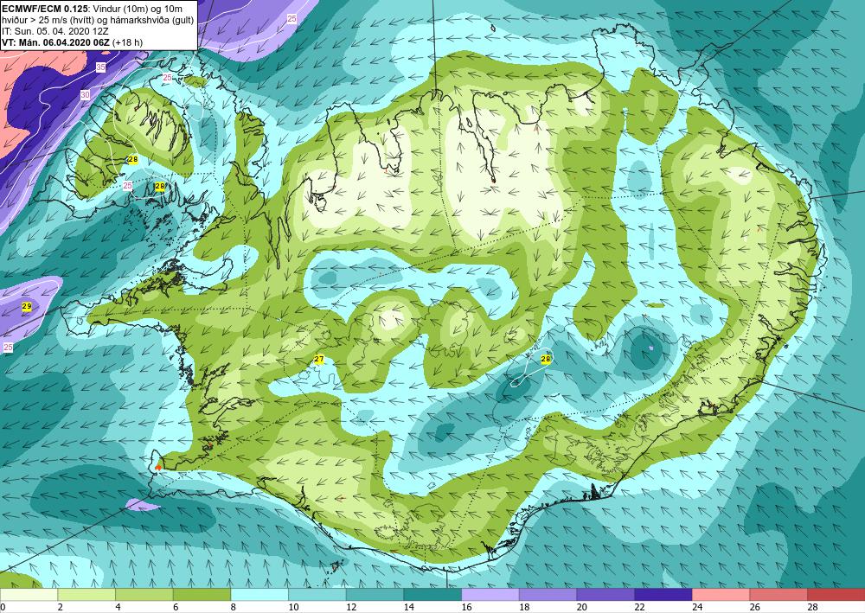865x613 pixels.
Task: Pick the red legend swatch above 28 m/s
Action: [x=836, y=595]
